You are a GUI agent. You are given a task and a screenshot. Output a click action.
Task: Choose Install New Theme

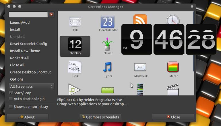point(25,51)
